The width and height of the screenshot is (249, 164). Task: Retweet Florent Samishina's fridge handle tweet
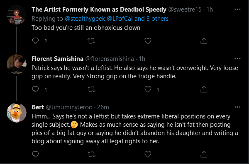click(x=91, y=89)
